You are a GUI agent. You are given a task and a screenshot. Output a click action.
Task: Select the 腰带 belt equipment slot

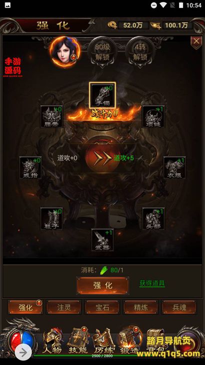[x=51, y=116]
